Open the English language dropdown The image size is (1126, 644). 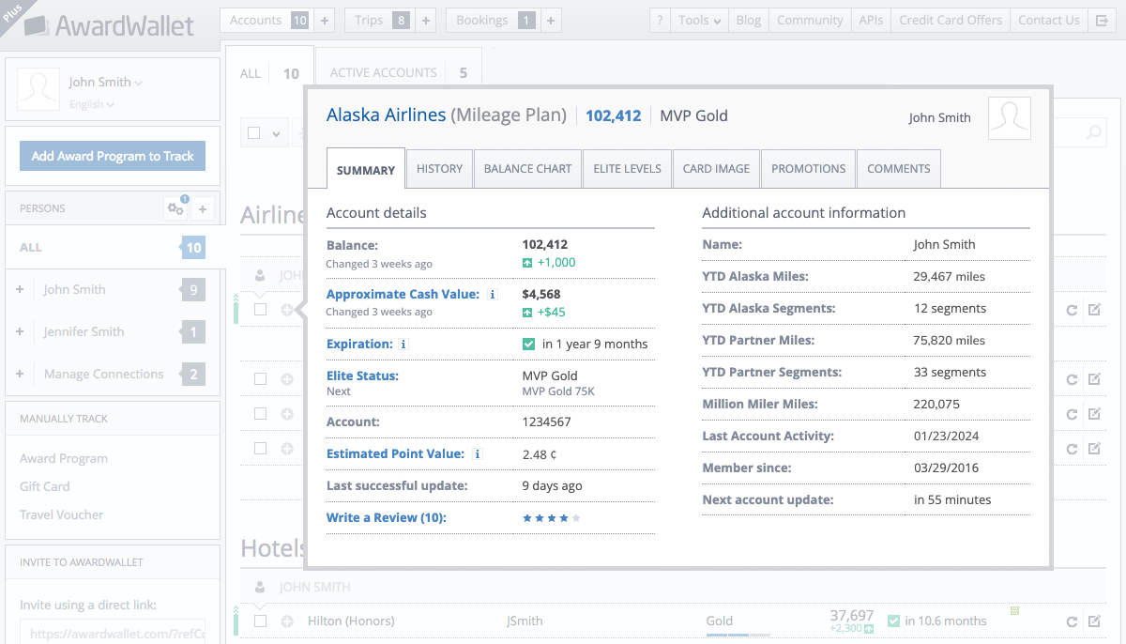(x=91, y=104)
